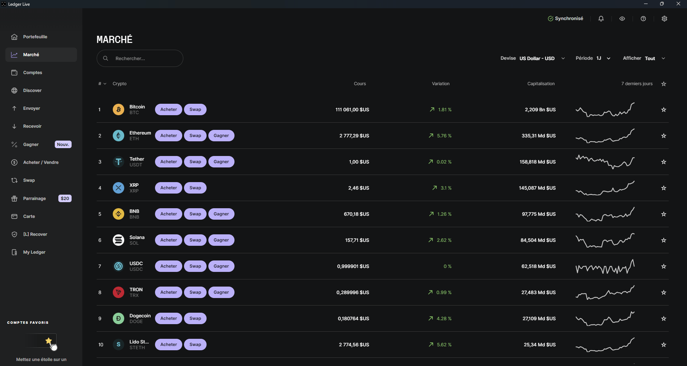Click the Parrainage gift icon
The width and height of the screenshot is (687, 366).
[14, 199]
